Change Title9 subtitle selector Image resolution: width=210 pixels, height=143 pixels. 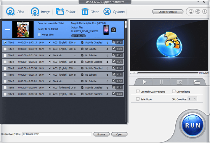click(107, 94)
